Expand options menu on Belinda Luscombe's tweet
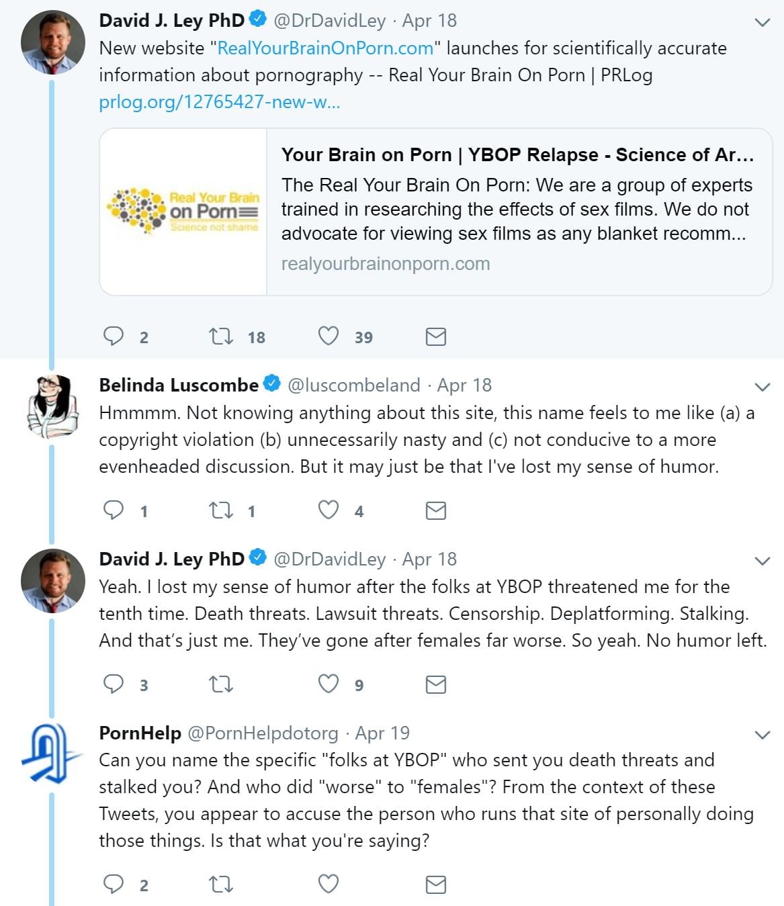This screenshot has height=906, width=784. pos(762,387)
